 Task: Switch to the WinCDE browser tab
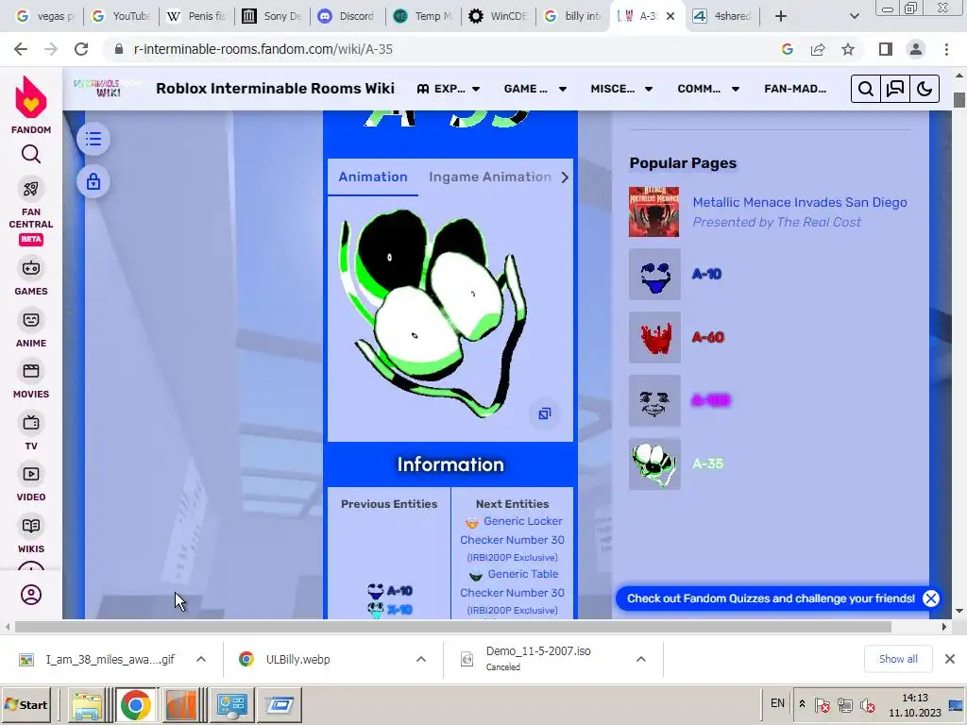[x=499, y=16]
